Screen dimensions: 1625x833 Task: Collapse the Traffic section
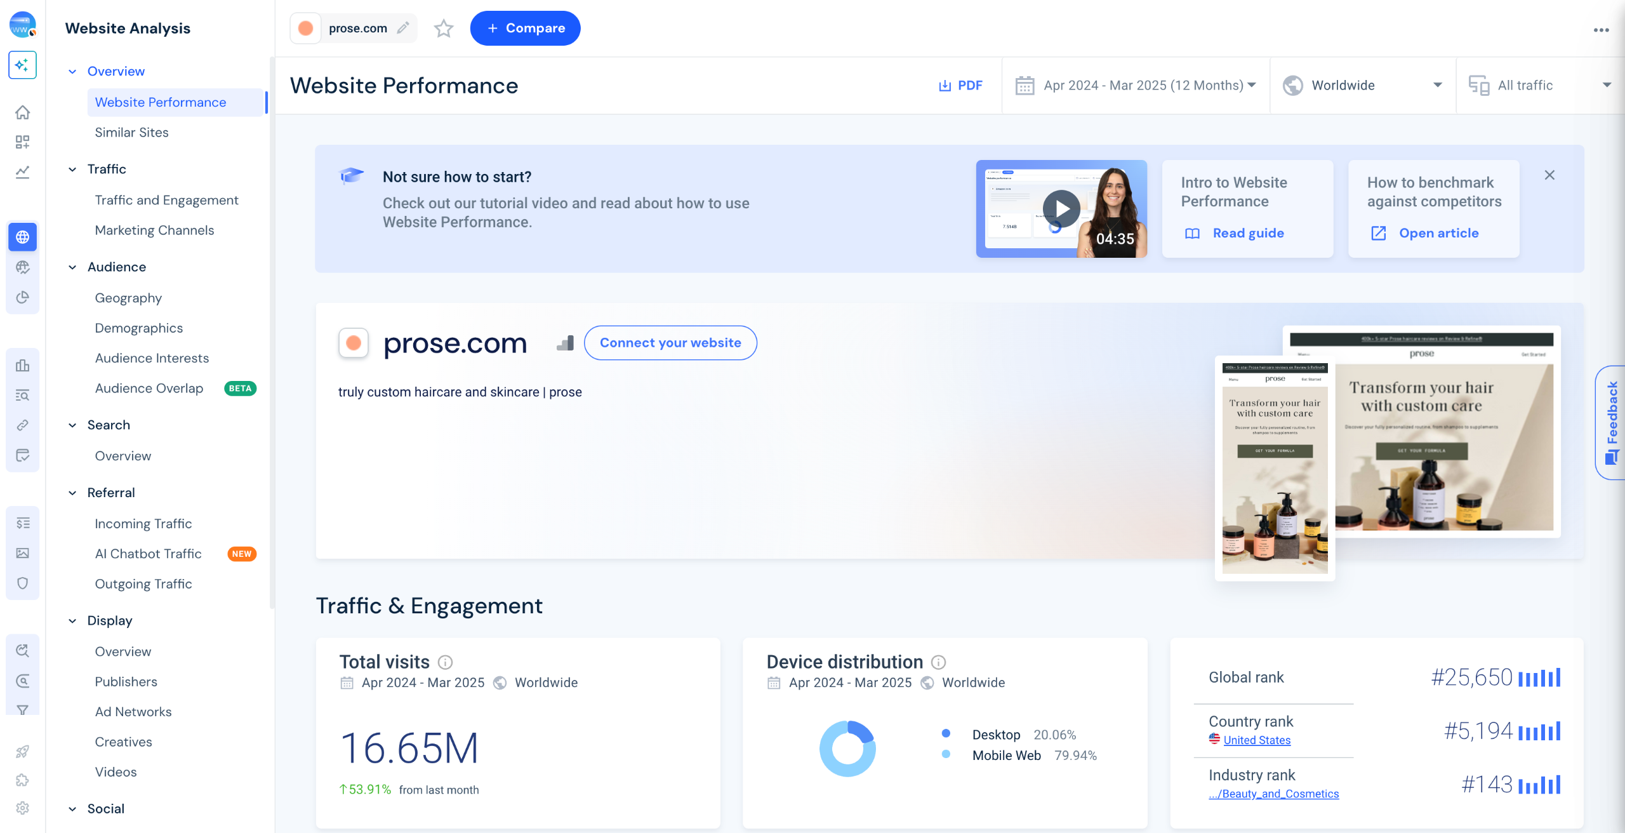[72, 170]
